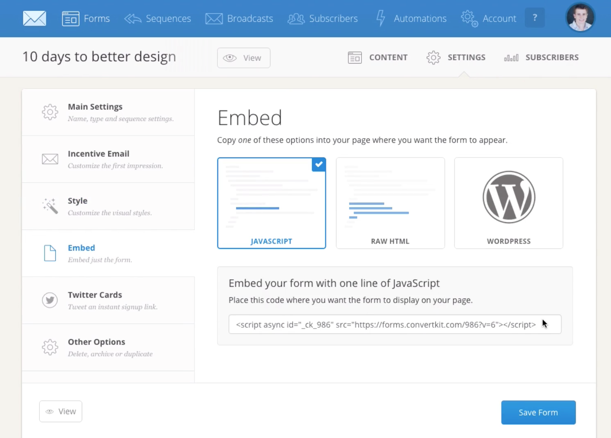Open Account in the top navigation

point(488,18)
